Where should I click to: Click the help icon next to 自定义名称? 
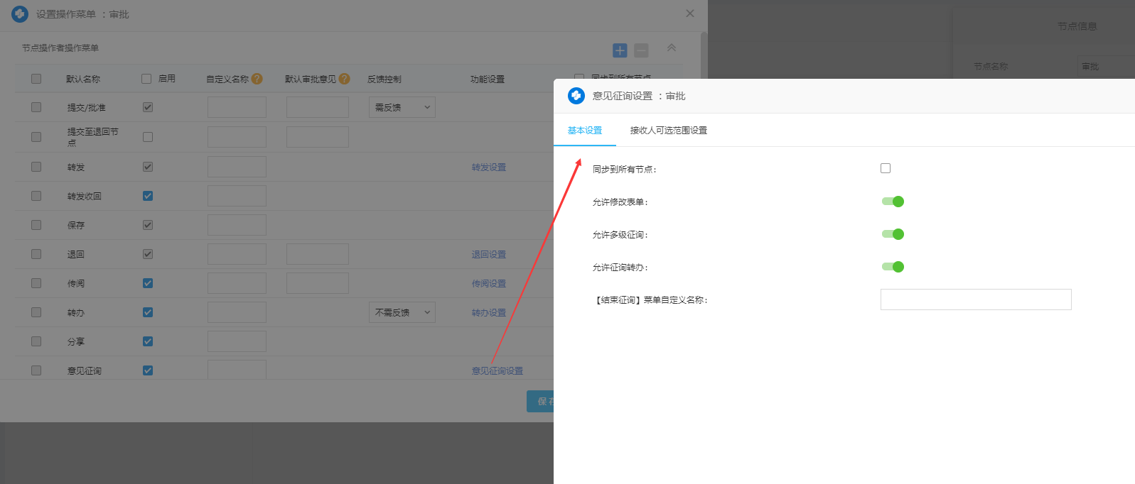click(x=257, y=79)
